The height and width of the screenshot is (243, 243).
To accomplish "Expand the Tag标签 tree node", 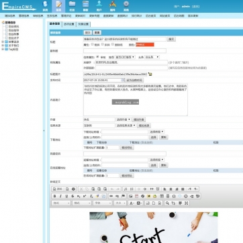I will click(3, 49).
